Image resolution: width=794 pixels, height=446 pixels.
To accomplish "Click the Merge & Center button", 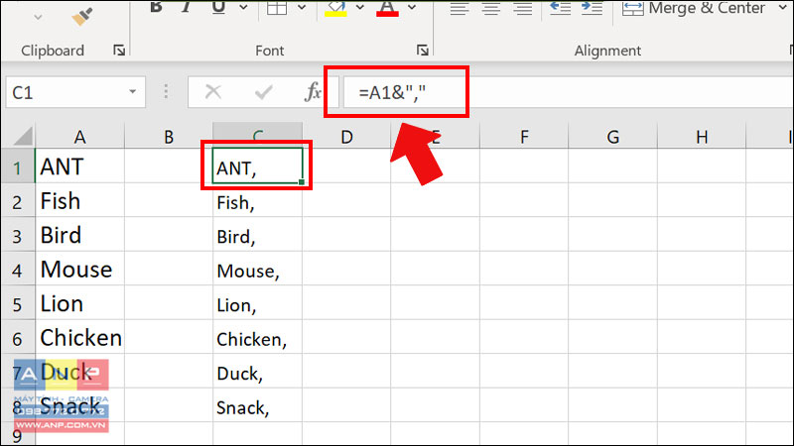I will (694, 8).
